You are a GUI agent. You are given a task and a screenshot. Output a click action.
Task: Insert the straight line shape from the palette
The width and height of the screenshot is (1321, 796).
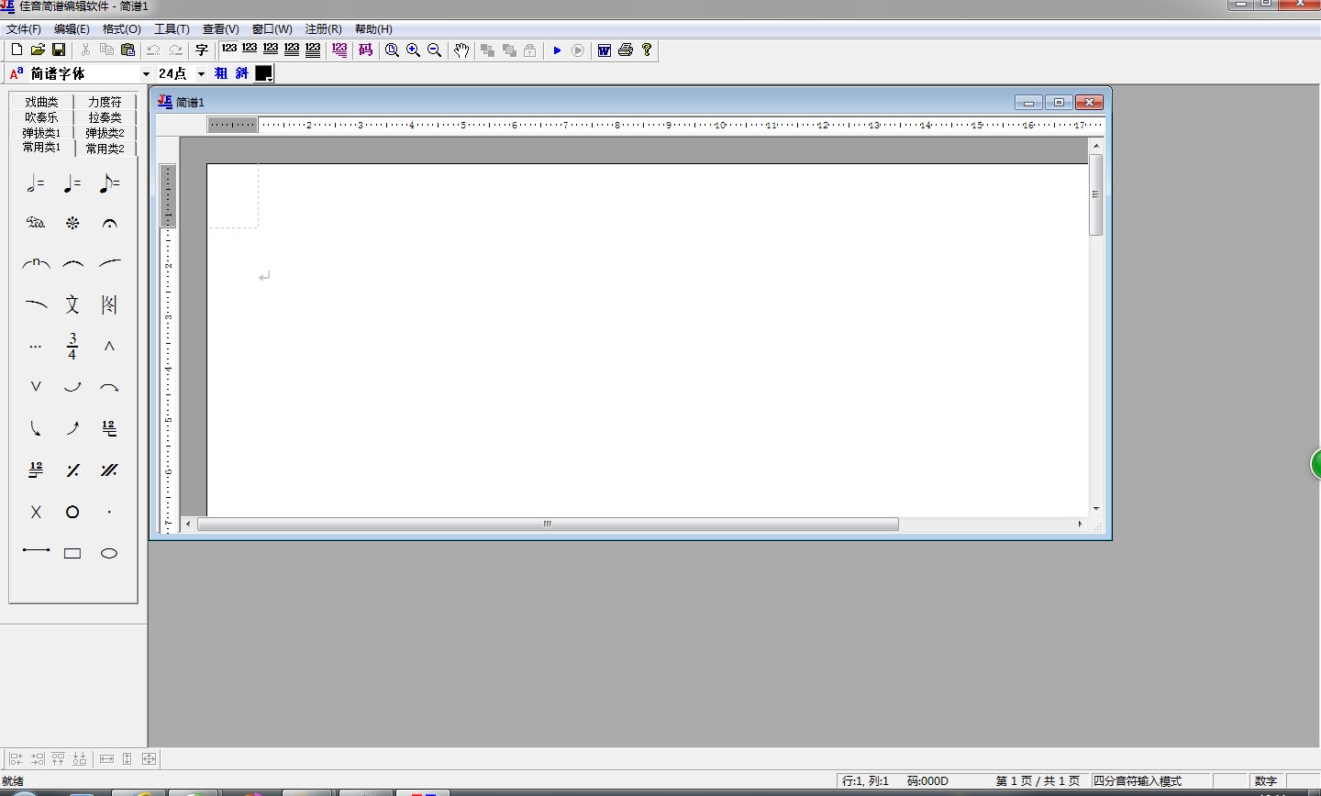click(36, 551)
